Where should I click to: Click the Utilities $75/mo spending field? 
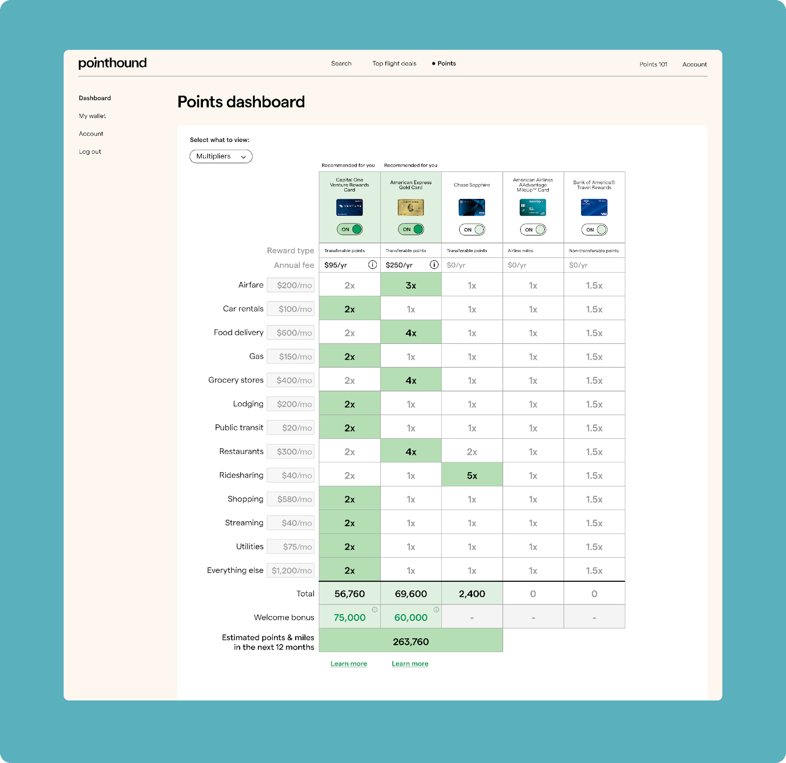coord(290,547)
